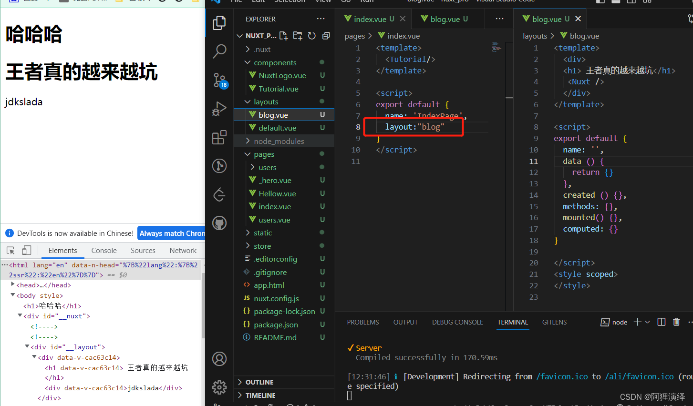Toggle DevTools device toolbar icon
This screenshot has width=693, height=406.
point(26,250)
